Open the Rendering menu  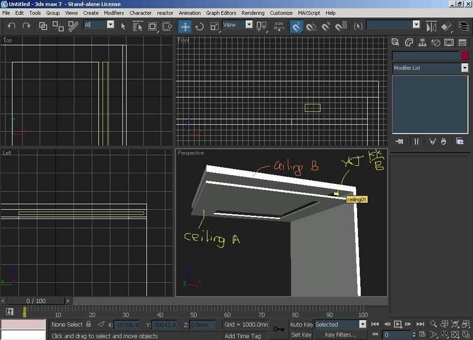[x=253, y=12]
